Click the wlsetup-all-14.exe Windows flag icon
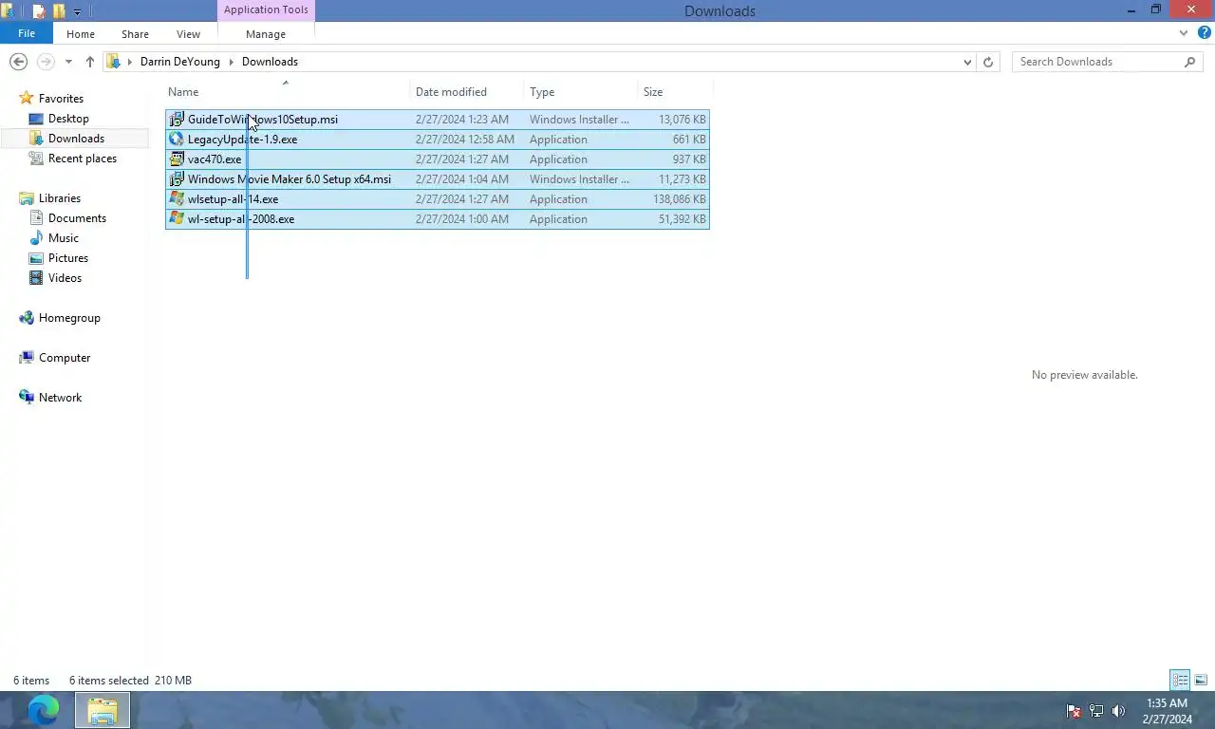This screenshot has width=1215, height=729. (x=177, y=199)
